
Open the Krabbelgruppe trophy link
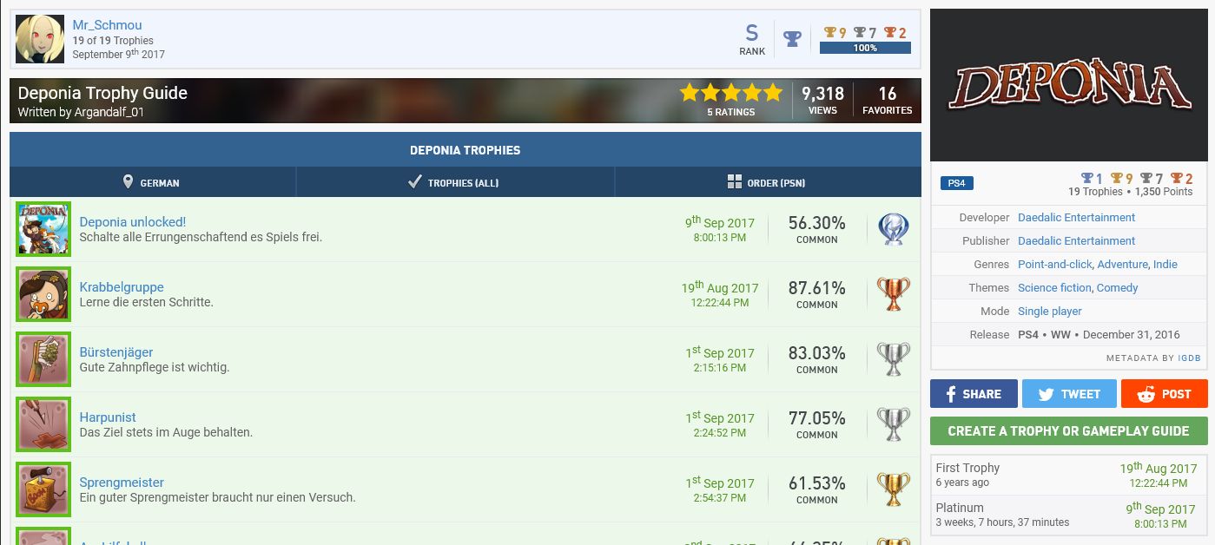coord(122,287)
